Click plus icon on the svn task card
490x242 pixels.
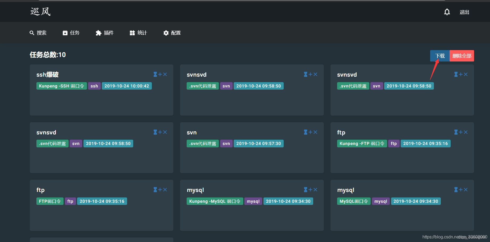tap(310, 132)
